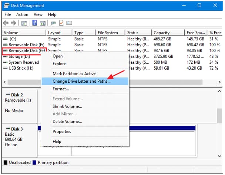Select the (C:) volume row
The image size is (225, 175).
[13, 39]
